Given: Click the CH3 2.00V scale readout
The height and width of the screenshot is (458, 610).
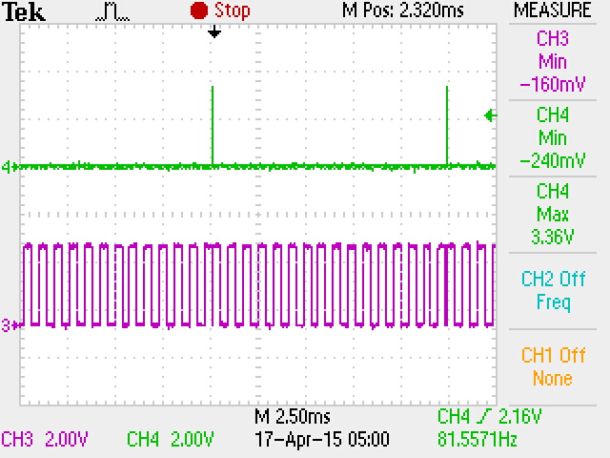Looking at the screenshot, I should (x=45, y=439).
